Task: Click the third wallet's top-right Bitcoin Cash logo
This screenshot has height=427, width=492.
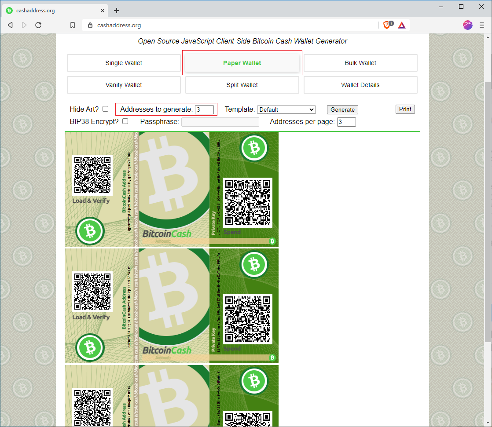Action: tap(254, 381)
